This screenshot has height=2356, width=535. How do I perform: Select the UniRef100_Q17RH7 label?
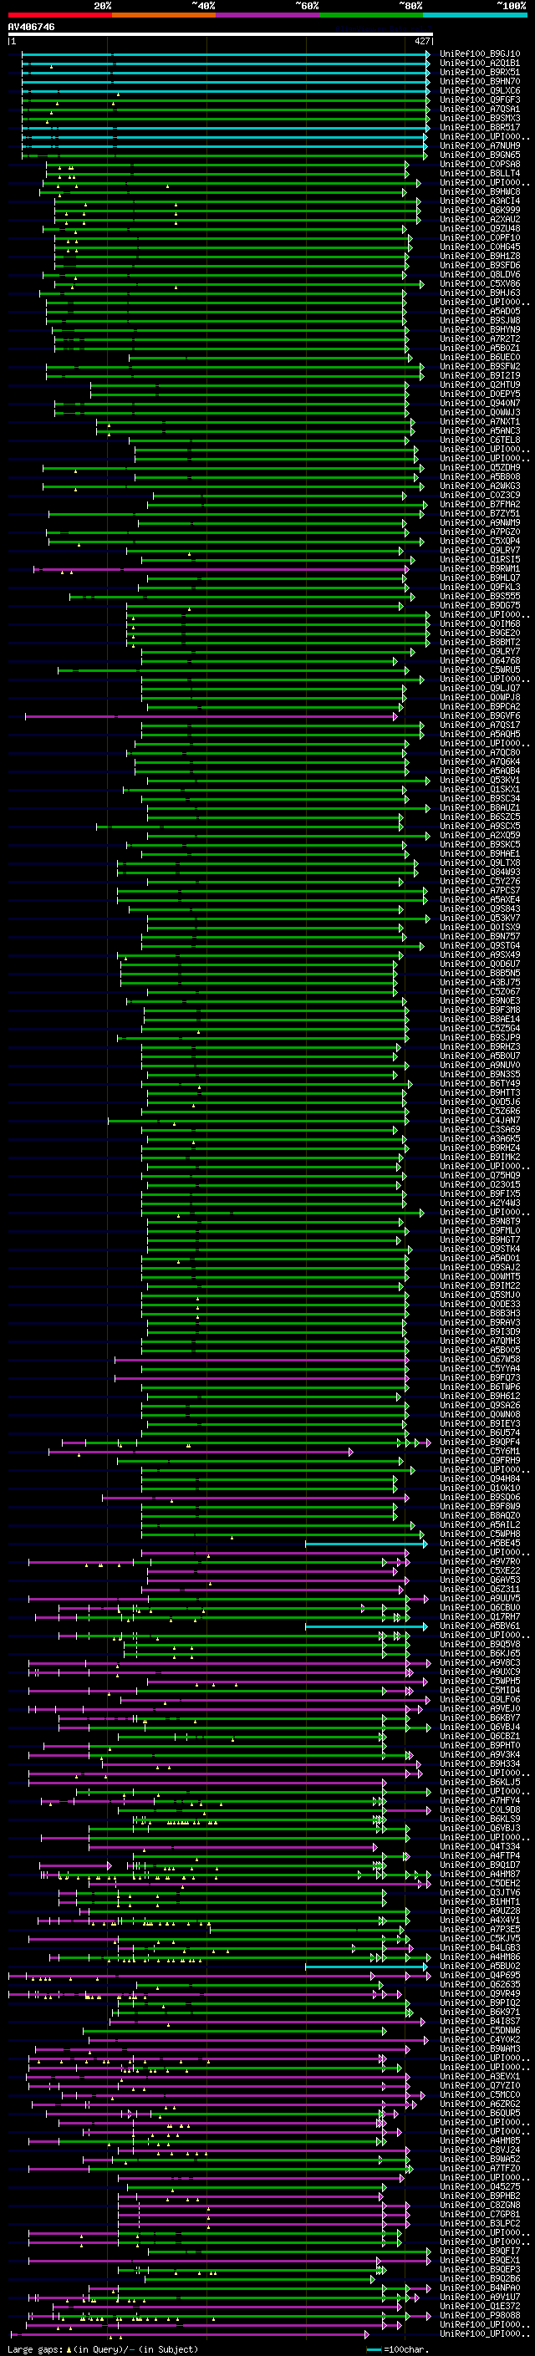tap(479, 1617)
